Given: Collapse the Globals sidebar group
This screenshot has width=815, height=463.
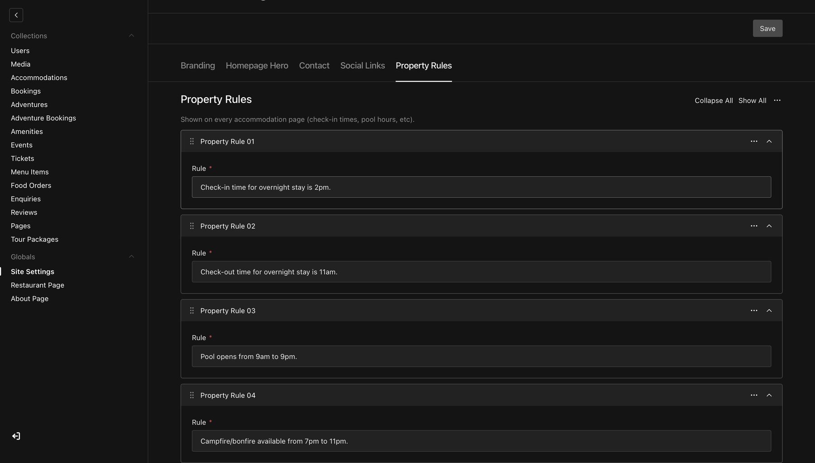Looking at the screenshot, I should click(x=131, y=257).
